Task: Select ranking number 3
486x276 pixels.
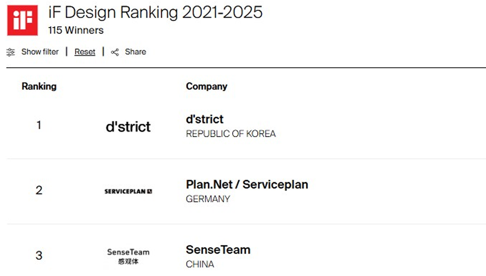Action: pos(39,255)
